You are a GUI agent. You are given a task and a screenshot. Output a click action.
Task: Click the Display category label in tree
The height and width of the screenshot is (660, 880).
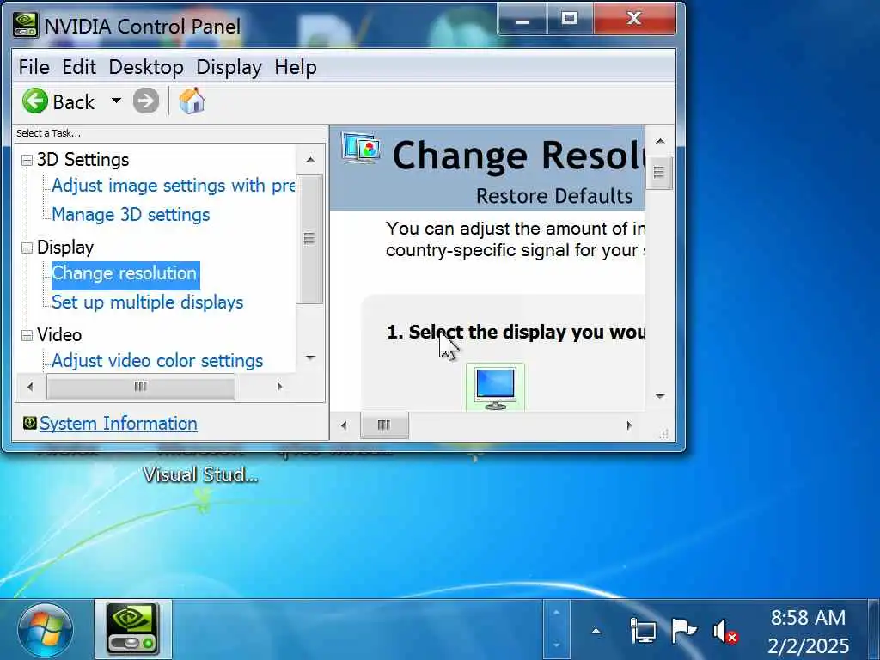click(x=65, y=247)
